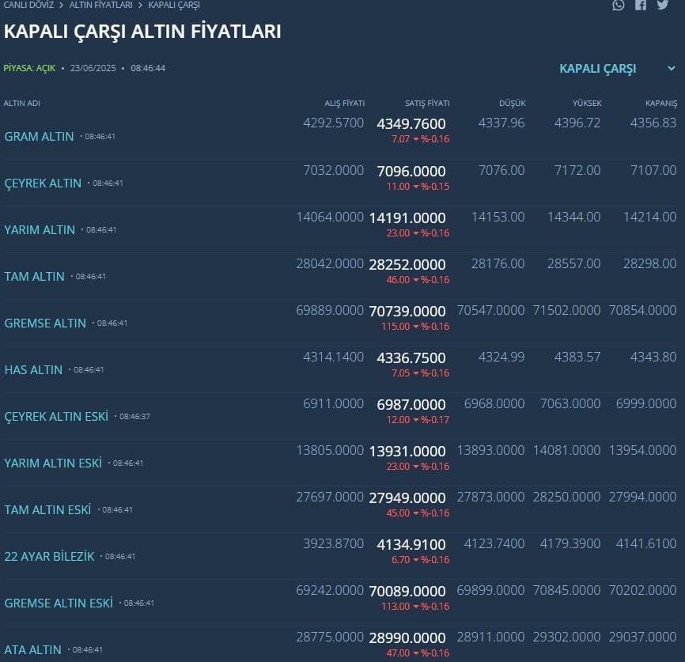Select tam altın sell price 28252.0000
The height and width of the screenshot is (662, 685).
coord(407,265)
